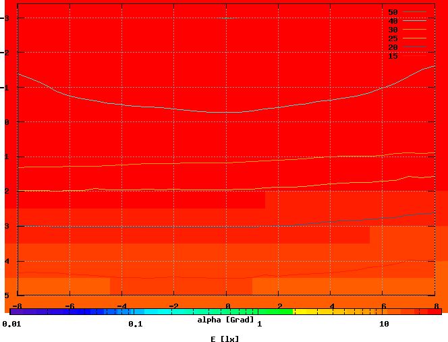Click the 'E [lx]' colorbar label

[x=225, y=338]
